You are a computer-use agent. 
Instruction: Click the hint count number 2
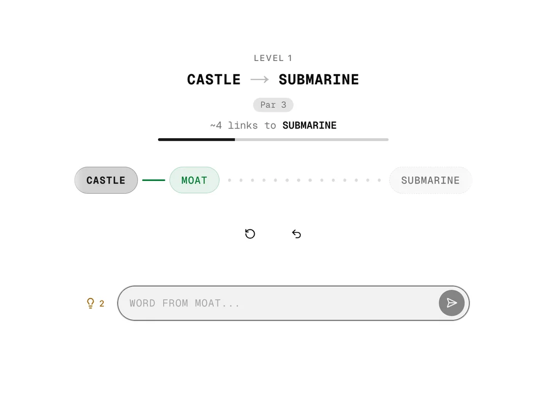tap(102, 304)
